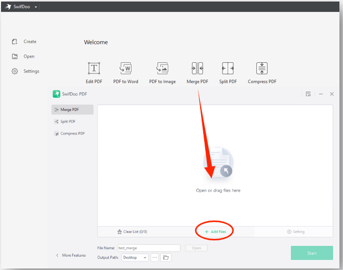Click Create in the left sidebar
Viewport: 343px width, 270px height.
pos(24,41)
